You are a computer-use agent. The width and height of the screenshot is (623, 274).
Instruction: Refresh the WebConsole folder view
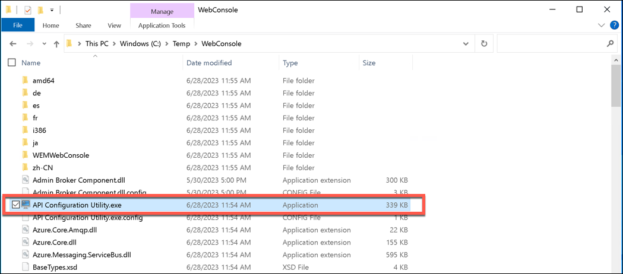click(484, 44)
